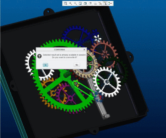
Task: Click the CONFERMA dialog title bar
Action: click(61, 50)
